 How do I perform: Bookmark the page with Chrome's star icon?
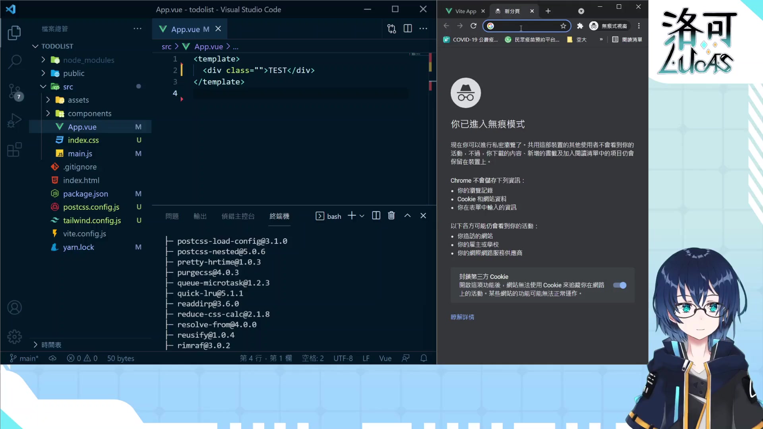click(x=564, y=26)
